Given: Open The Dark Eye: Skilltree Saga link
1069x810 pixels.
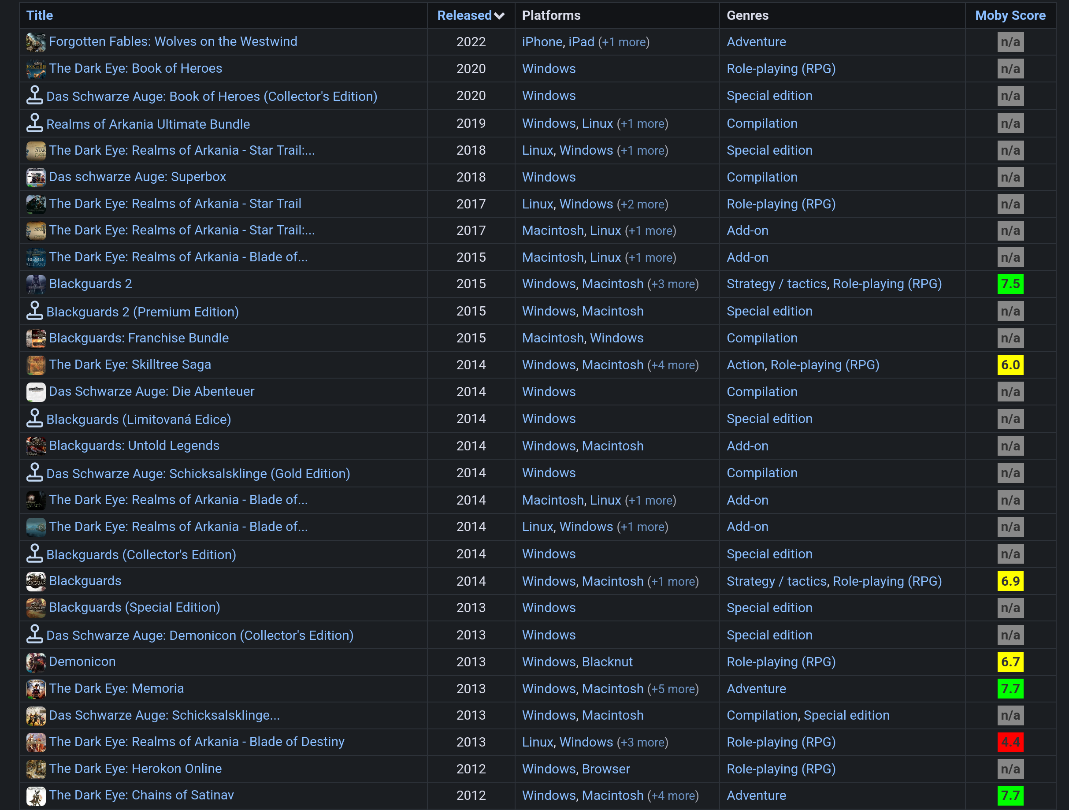Looking at the screenshot, I should 130,364.
